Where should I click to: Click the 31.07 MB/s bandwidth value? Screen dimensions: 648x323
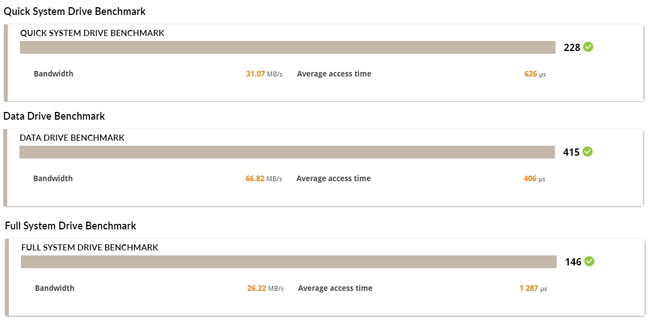[264, 74]
